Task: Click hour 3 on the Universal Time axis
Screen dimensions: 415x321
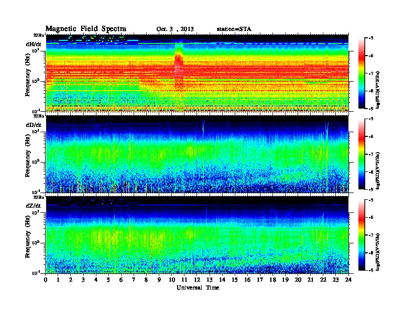Action: pyautogui.click(x=84, y=280)
